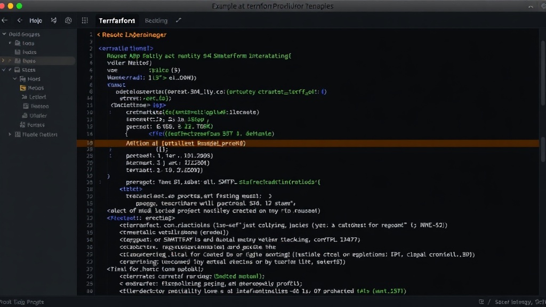Select the Moet folder icon
The width and height of the screenshot is (546, 307).
click(22, 79)
